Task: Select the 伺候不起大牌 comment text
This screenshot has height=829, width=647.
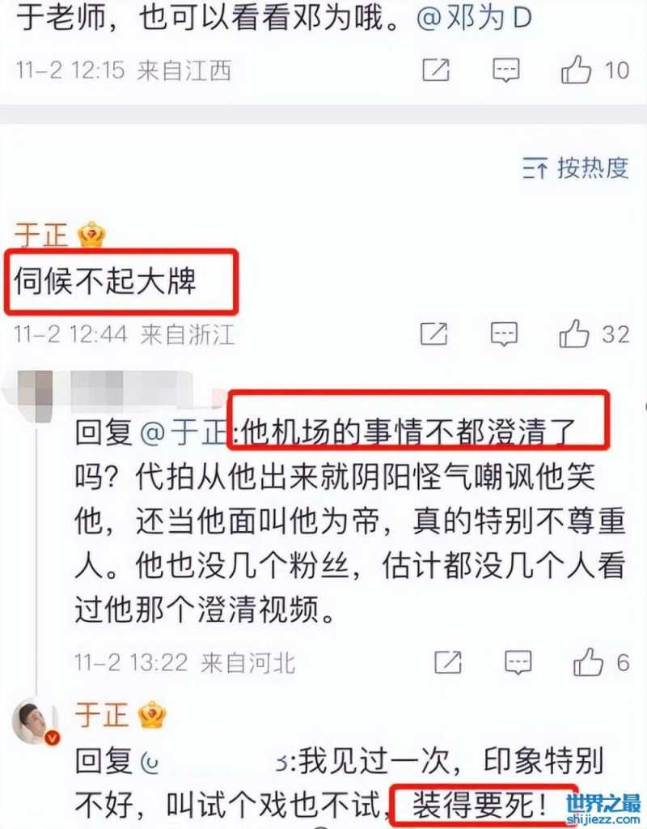Action: pos(106,280)
